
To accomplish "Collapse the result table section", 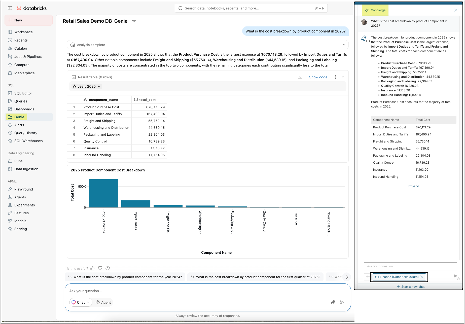I will tap(343, 77).
